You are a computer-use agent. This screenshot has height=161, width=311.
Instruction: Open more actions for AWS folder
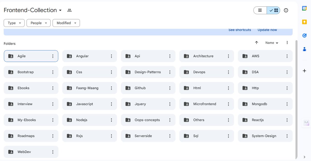click(x=287, y=56)
